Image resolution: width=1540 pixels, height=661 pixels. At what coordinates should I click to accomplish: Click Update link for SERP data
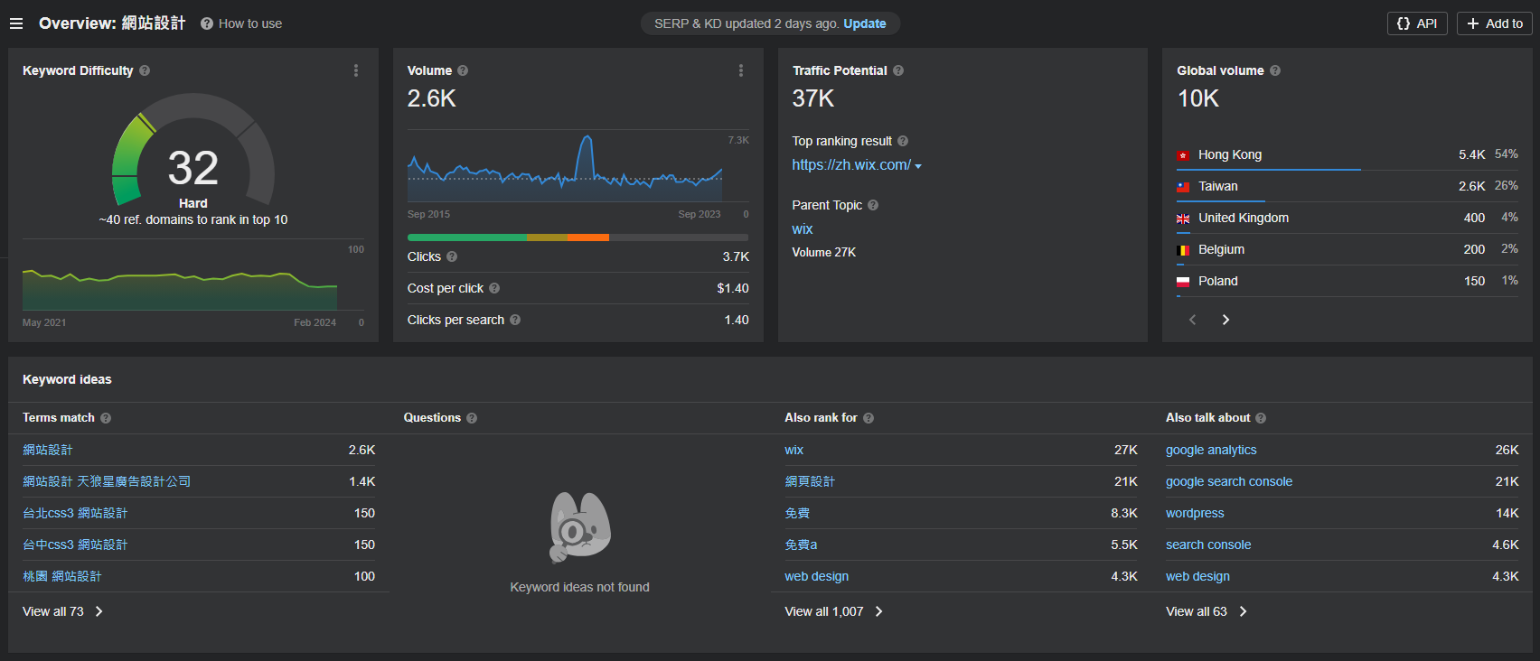click(x=864, y=23)
